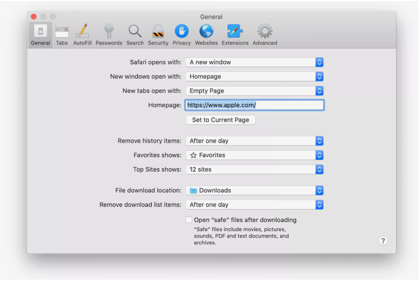Click the Set to Current Page button
This screenshot has height=282, width=419.
pyautogui.click(x=220, y=120)
